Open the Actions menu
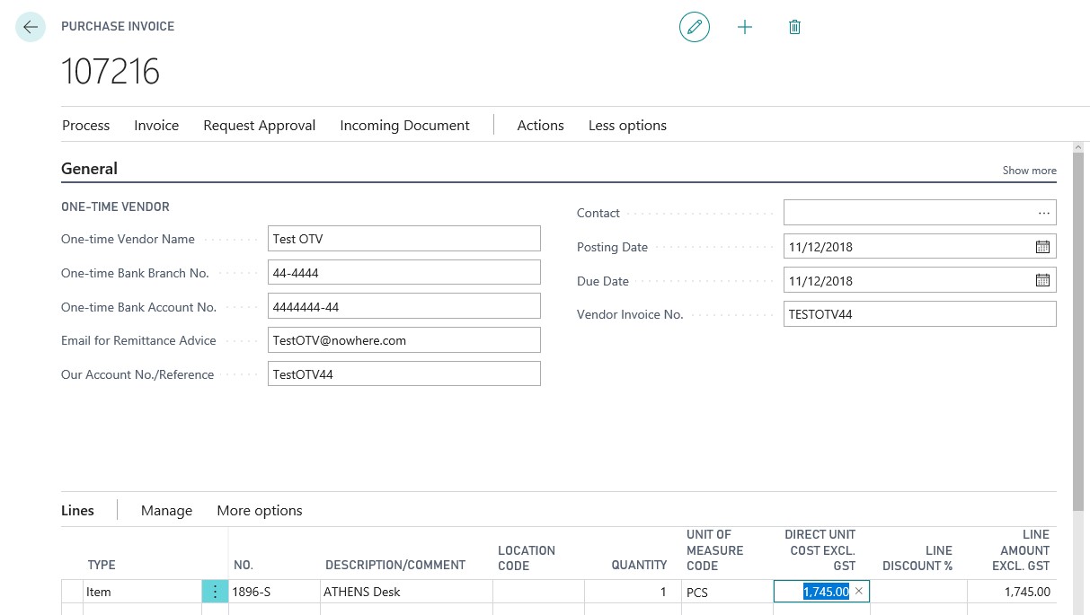Screen dimensions: 1090x615 tap(540, 125)
